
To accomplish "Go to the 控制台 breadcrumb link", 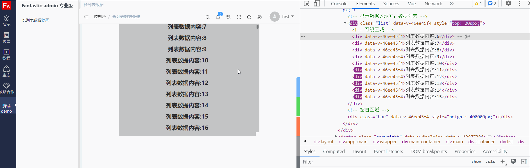I will coord(100,17).
